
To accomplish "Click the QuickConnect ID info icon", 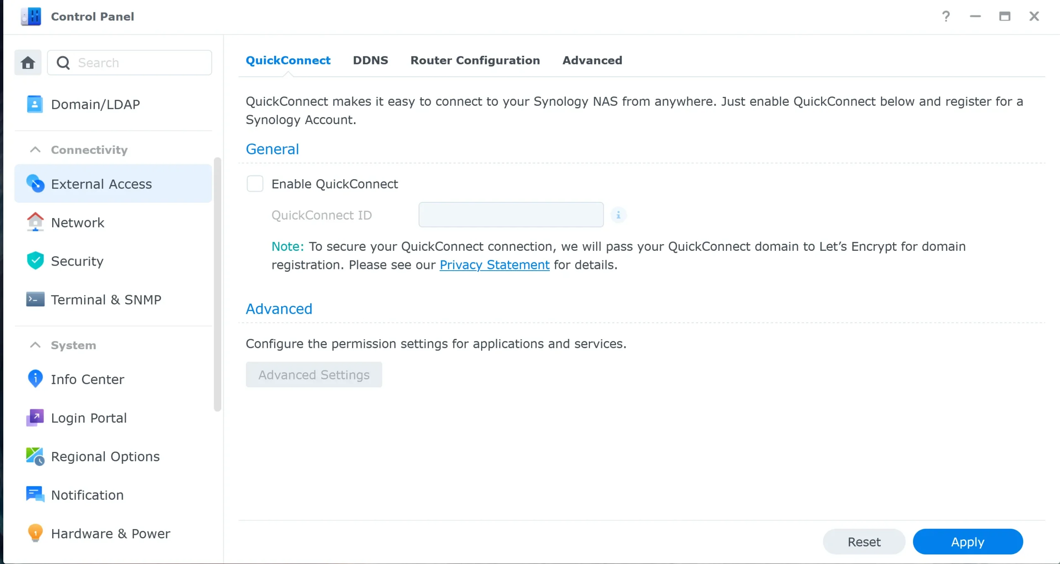I will 618,215.
